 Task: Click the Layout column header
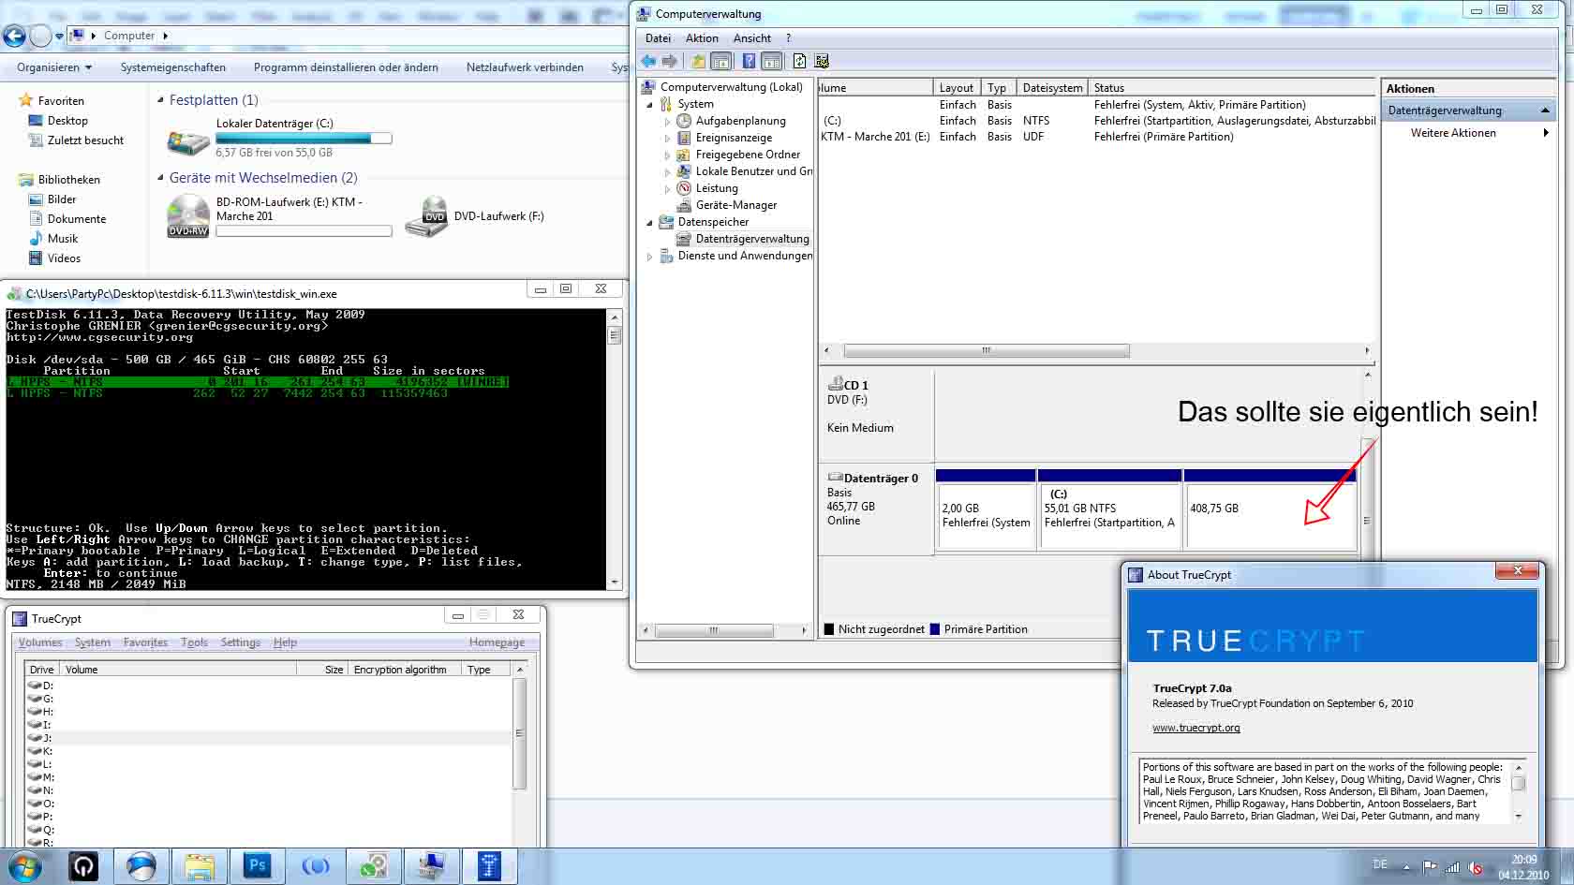pyautogui.click(x=958, y=88)
